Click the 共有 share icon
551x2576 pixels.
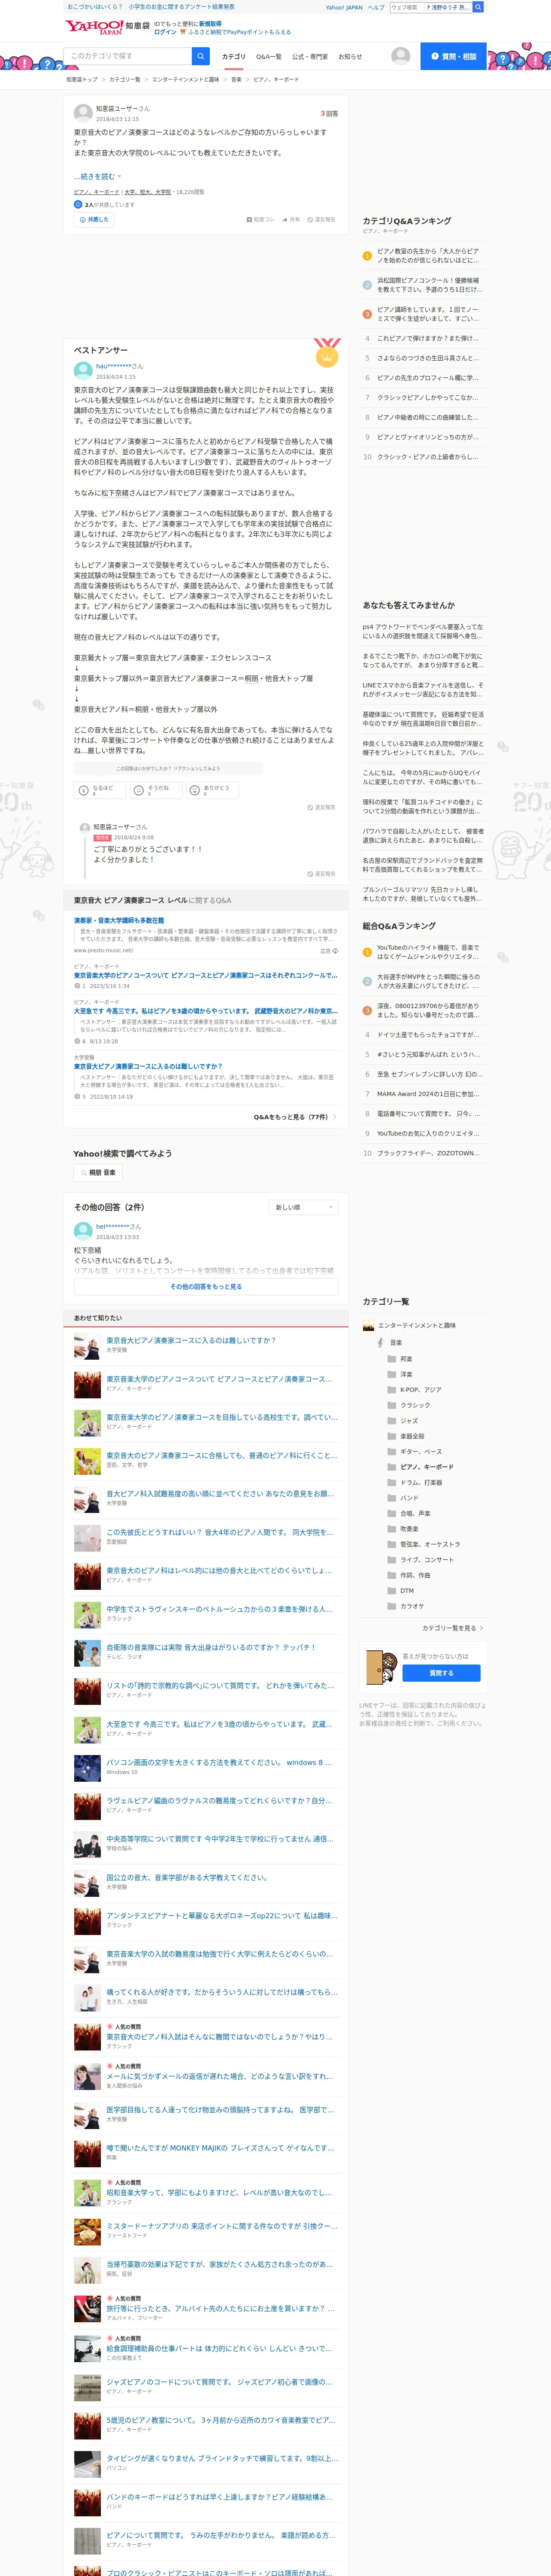click(285, 219)
